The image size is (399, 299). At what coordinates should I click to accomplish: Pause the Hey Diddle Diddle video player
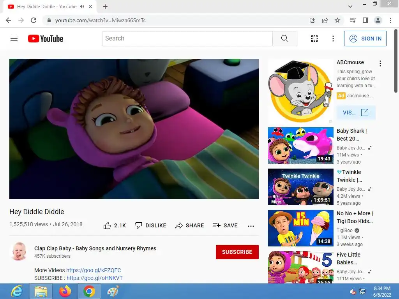(x=134, y=128)
